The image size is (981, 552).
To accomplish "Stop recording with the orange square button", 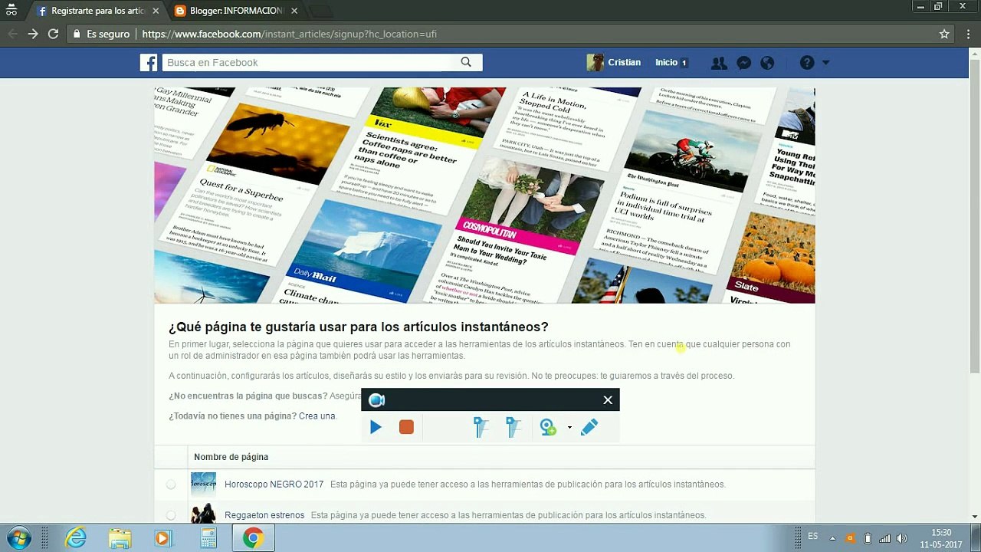I will (406, 427).
